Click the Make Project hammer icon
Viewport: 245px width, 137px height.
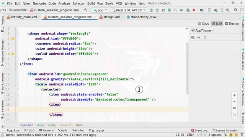(x=85, y=10)
